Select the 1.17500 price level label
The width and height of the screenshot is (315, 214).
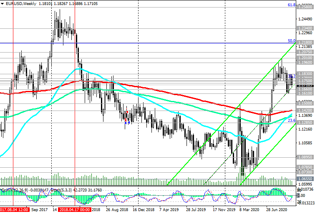305,81
